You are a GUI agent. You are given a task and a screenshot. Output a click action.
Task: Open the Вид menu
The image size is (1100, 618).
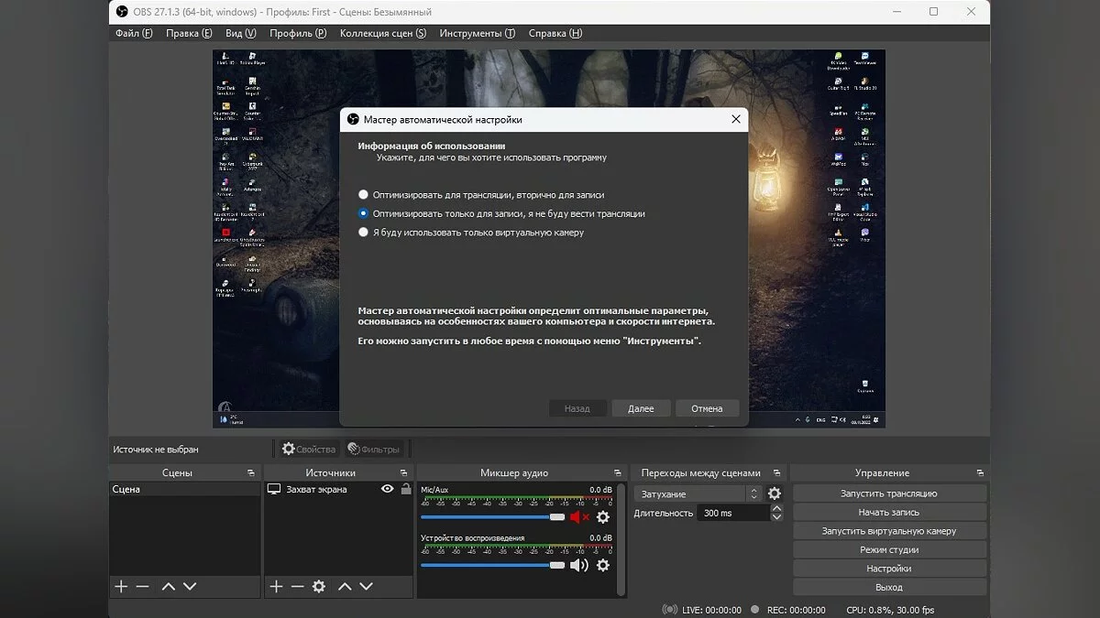point(241,33)
